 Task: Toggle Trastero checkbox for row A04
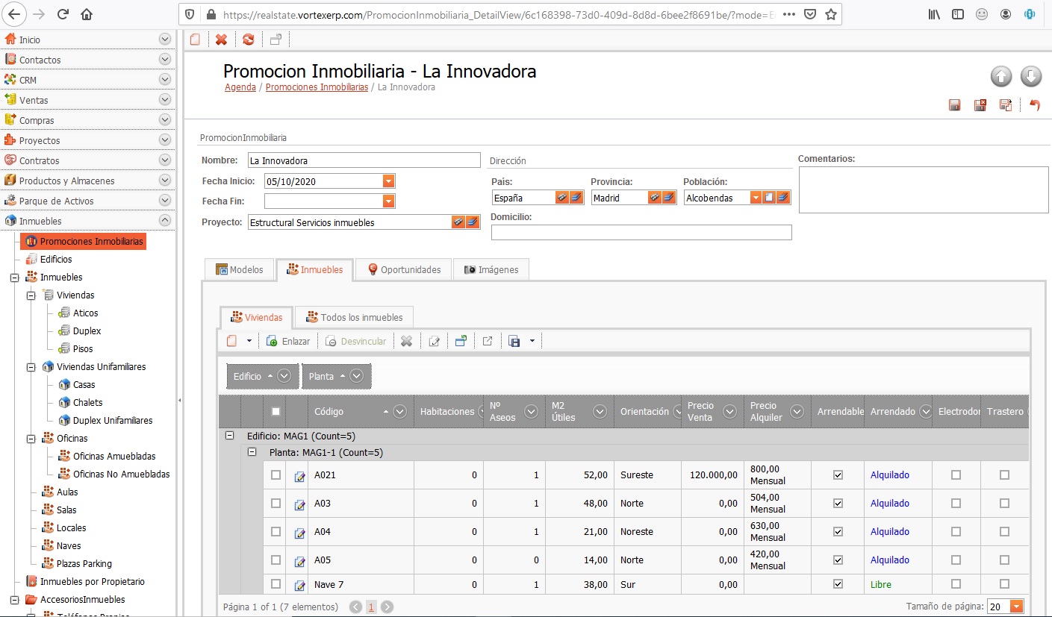pos(1004,531)
